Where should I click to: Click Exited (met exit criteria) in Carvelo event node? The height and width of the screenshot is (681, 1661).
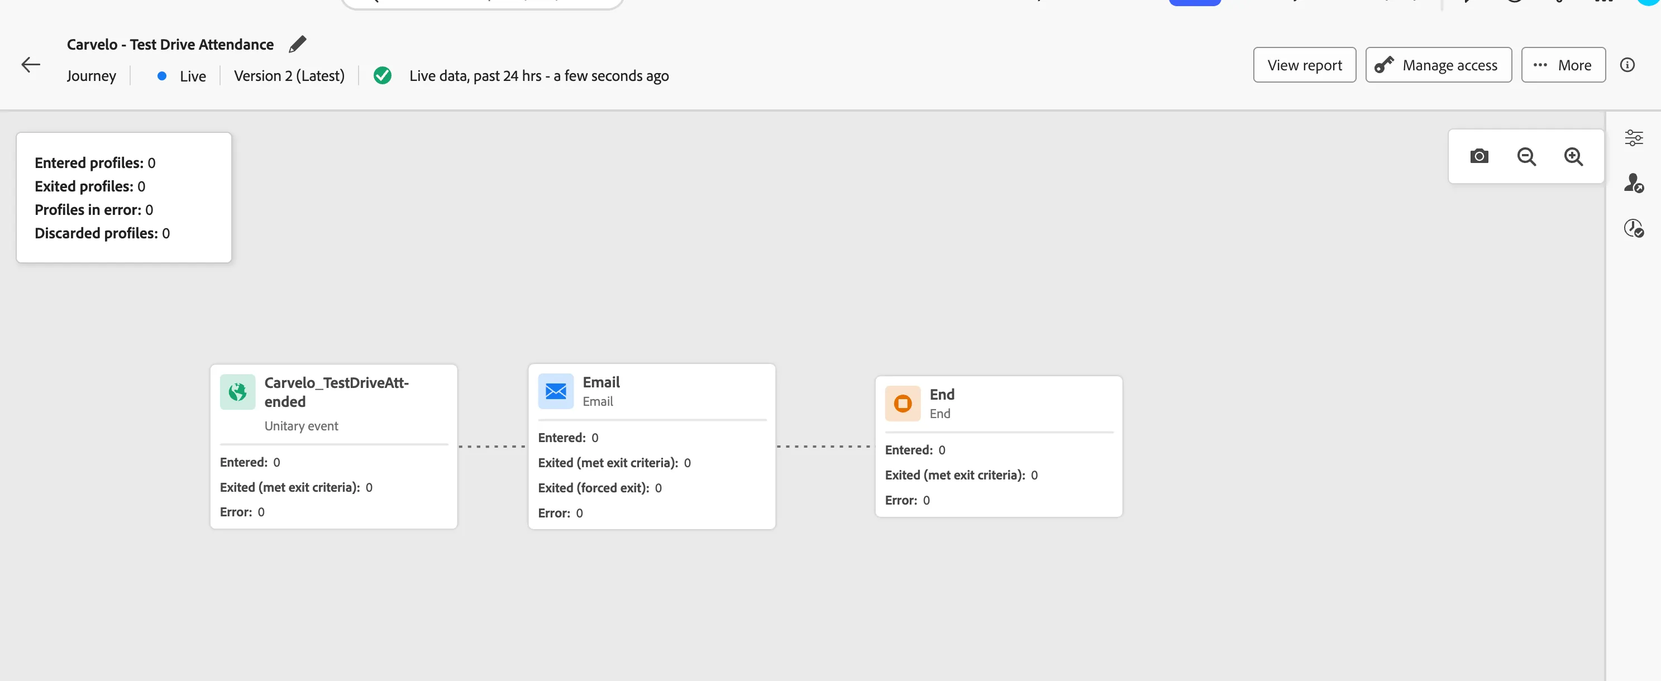click(296, 487)
